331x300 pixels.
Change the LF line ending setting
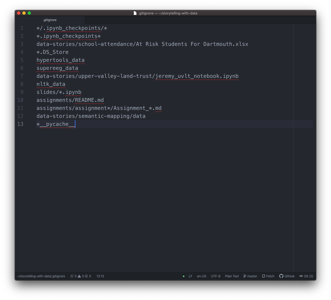[x=191, y=276]
